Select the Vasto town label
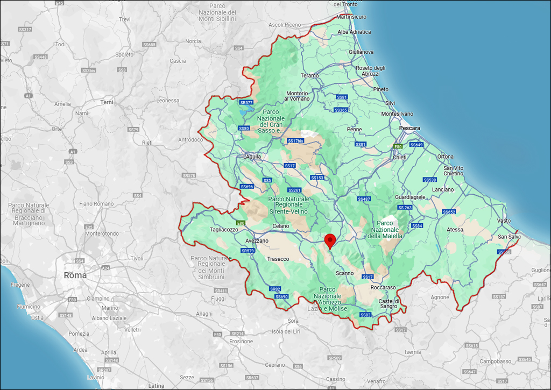 click(504, 221)
